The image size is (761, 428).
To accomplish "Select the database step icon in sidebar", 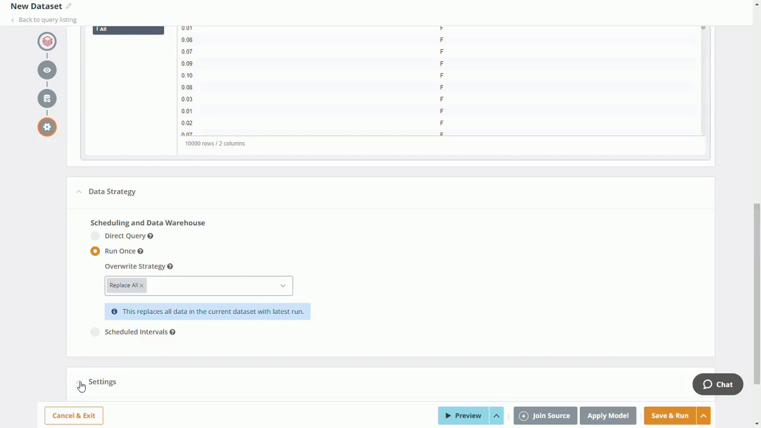I will [x=47, y=99].
